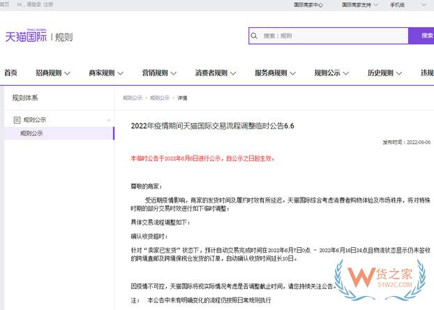The width and height of the screenshot is (434, 310).
Task: Expand the 商家规则 dropdown menu
Action: point(106,73)
